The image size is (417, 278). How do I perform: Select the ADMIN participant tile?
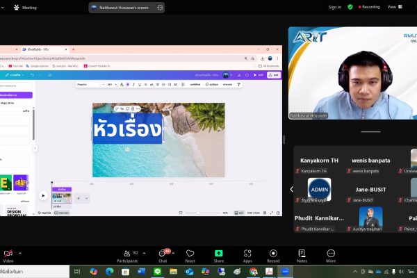(x=319, y=190)
